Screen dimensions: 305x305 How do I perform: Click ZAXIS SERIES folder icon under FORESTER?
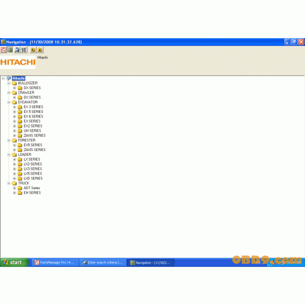coord(20,150)
